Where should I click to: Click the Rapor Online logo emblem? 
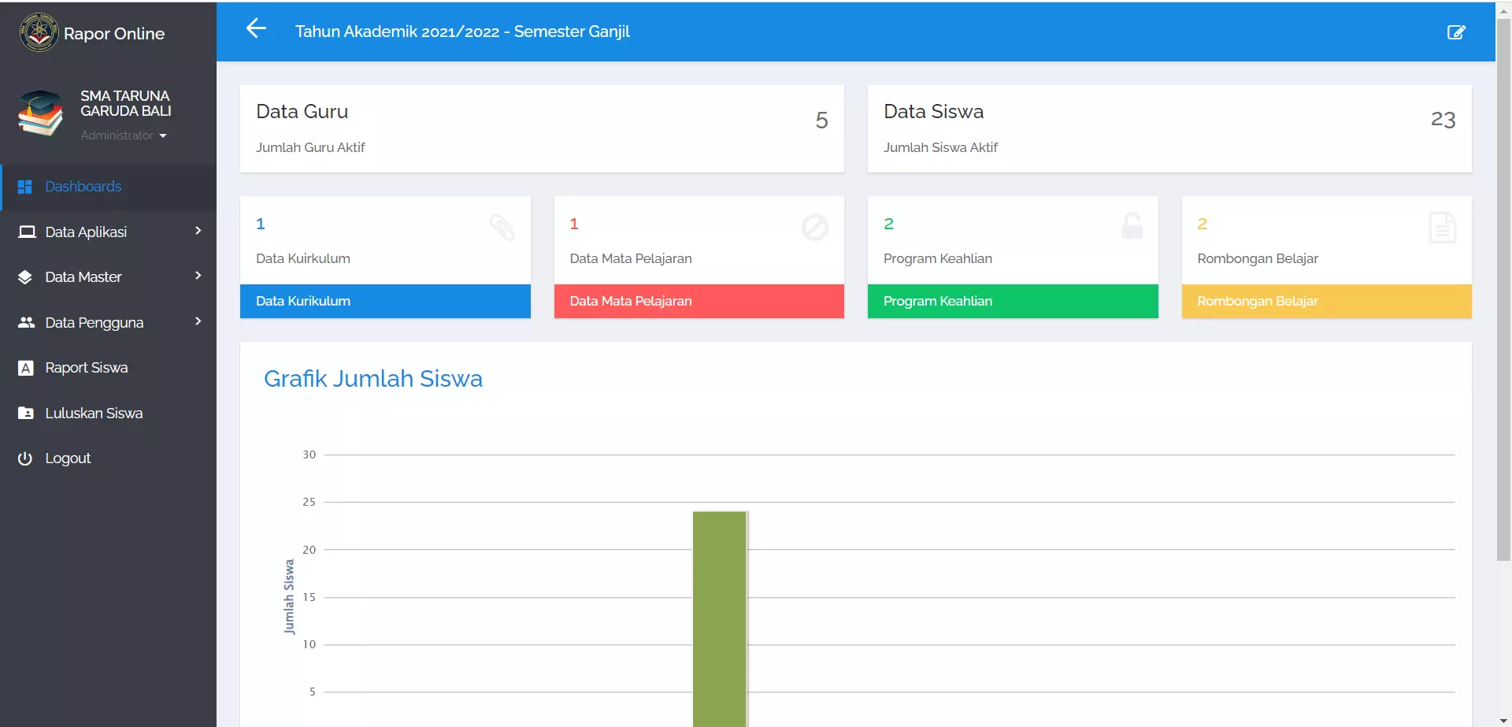click(39, 33)
